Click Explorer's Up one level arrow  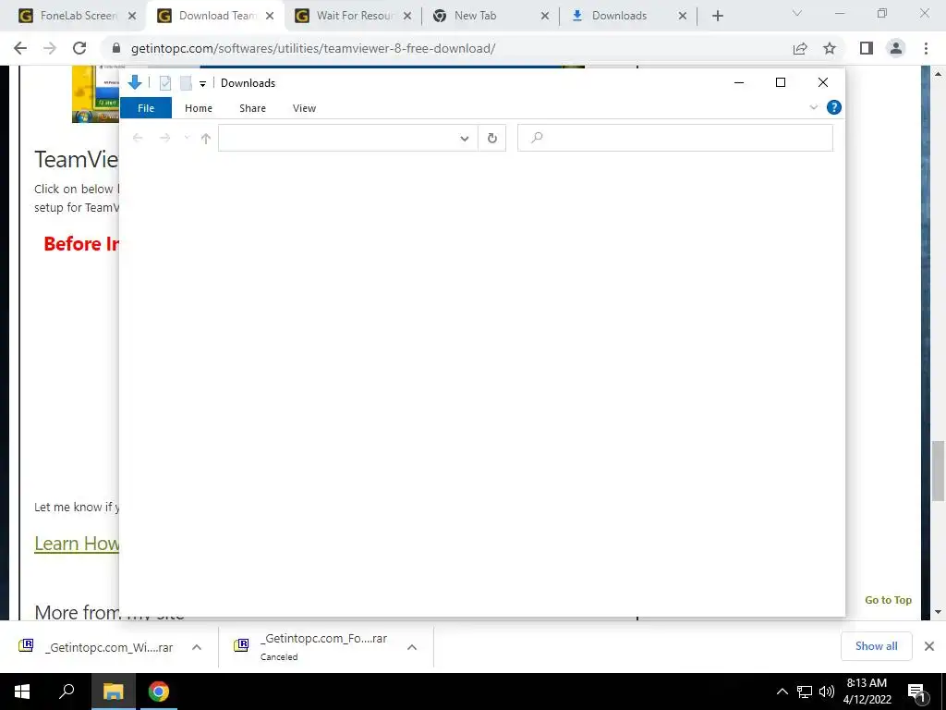206,139
